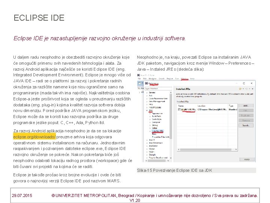Image resolution: width=270 pixels, height=203 pixels.
Task: Open the Project menu in Eclipse
Action: [x=169, y=79]
